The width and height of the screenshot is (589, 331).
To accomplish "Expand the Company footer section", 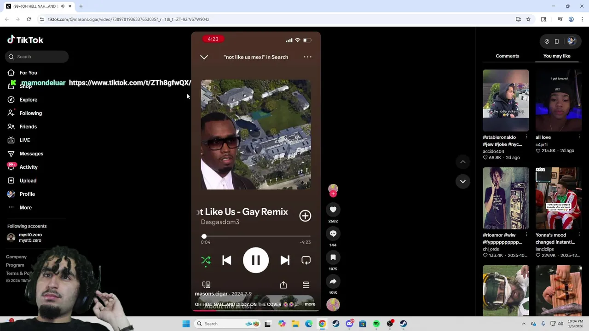I will coord(16,257).
